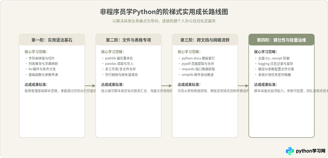Click 达成成果标准 label in 第三阶 card

pyautogui.click(x=189, y=85)
